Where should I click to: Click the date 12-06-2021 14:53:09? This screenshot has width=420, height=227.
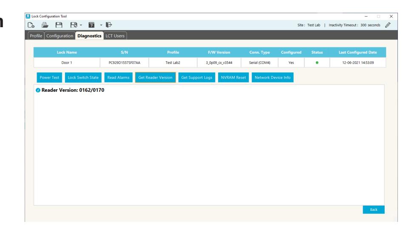point(358,63)
